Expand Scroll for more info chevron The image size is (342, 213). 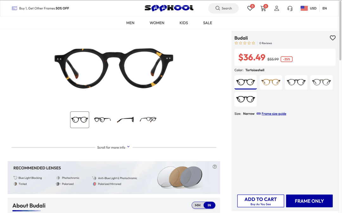128,147
